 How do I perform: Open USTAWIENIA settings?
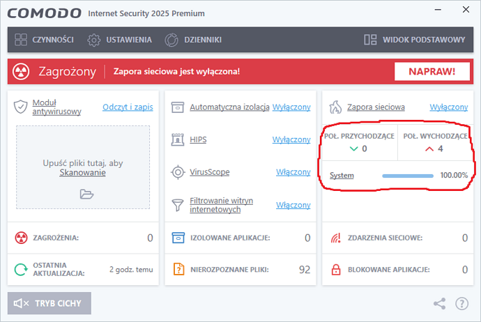point(119,40)
